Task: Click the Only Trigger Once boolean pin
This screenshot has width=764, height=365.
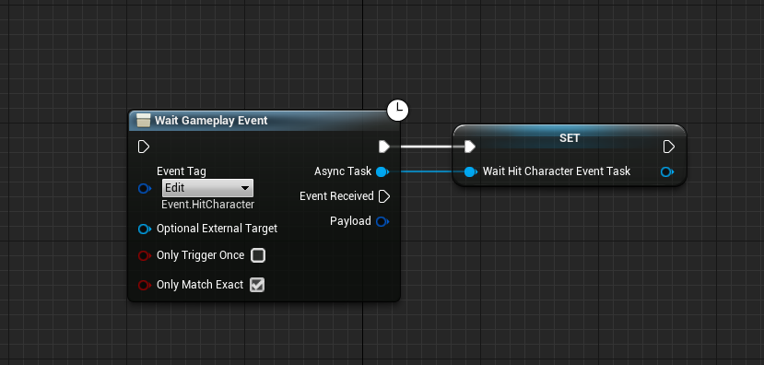Action: [x=144, y=255]
